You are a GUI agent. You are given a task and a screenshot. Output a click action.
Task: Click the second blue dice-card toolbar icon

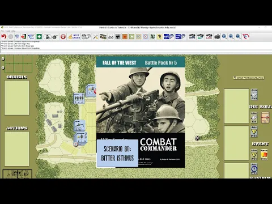[180, 36]
